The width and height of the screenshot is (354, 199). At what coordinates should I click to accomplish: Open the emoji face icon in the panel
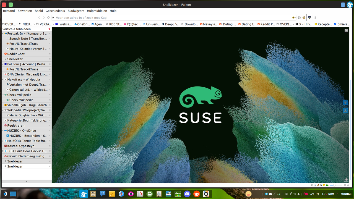click(x=248, y=194)
